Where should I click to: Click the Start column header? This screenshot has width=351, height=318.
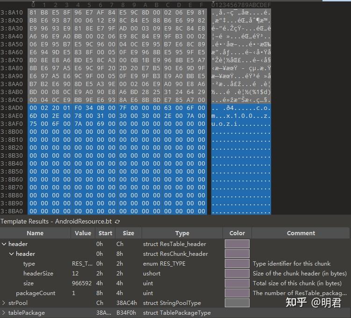(105, 233)
